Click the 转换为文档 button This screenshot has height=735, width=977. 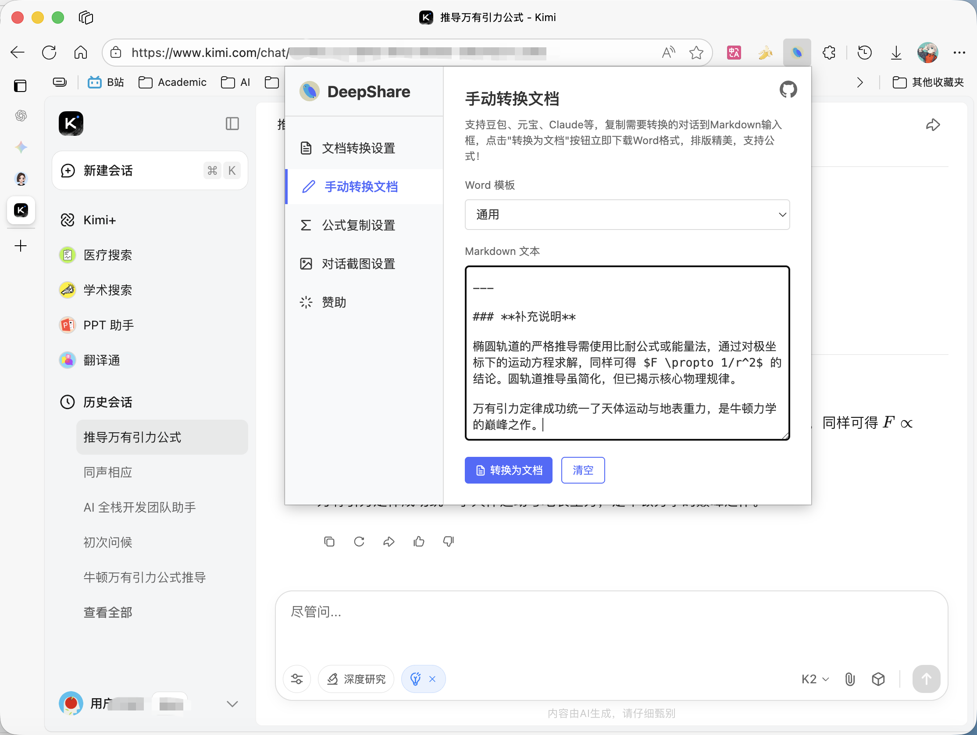tap(508, 470)
